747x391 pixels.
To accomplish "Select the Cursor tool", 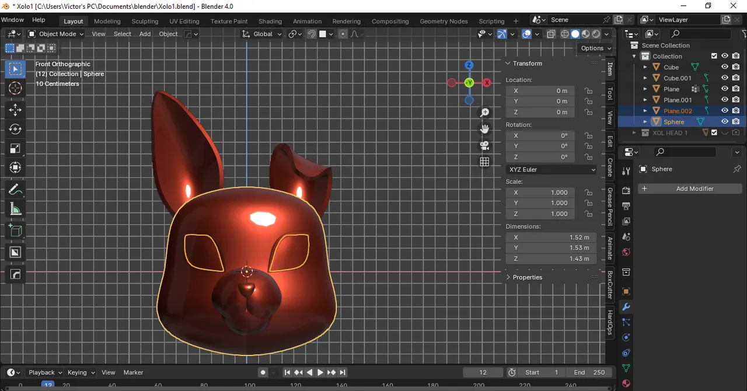I will pyautogui.click(x=15, y=88).
